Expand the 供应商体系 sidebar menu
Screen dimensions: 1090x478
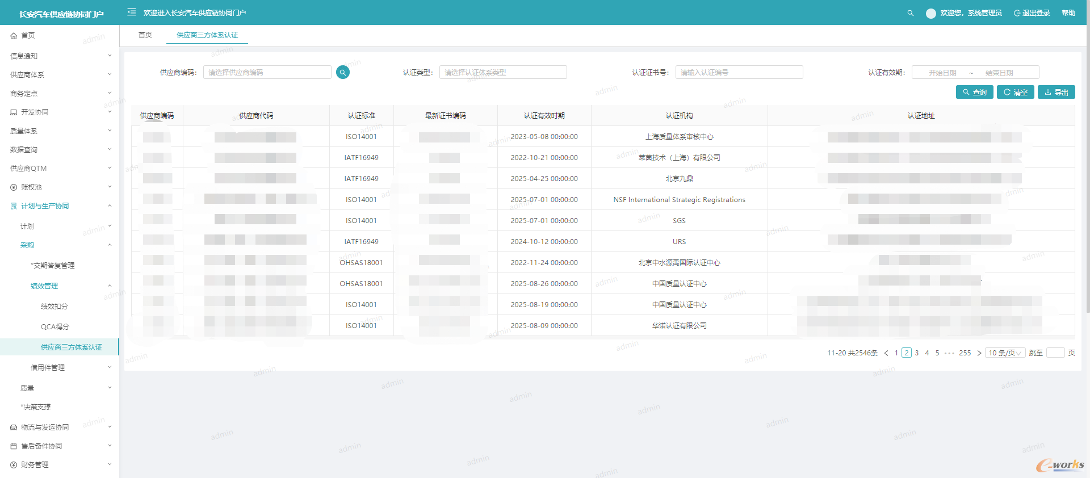(x=60, y=74)
